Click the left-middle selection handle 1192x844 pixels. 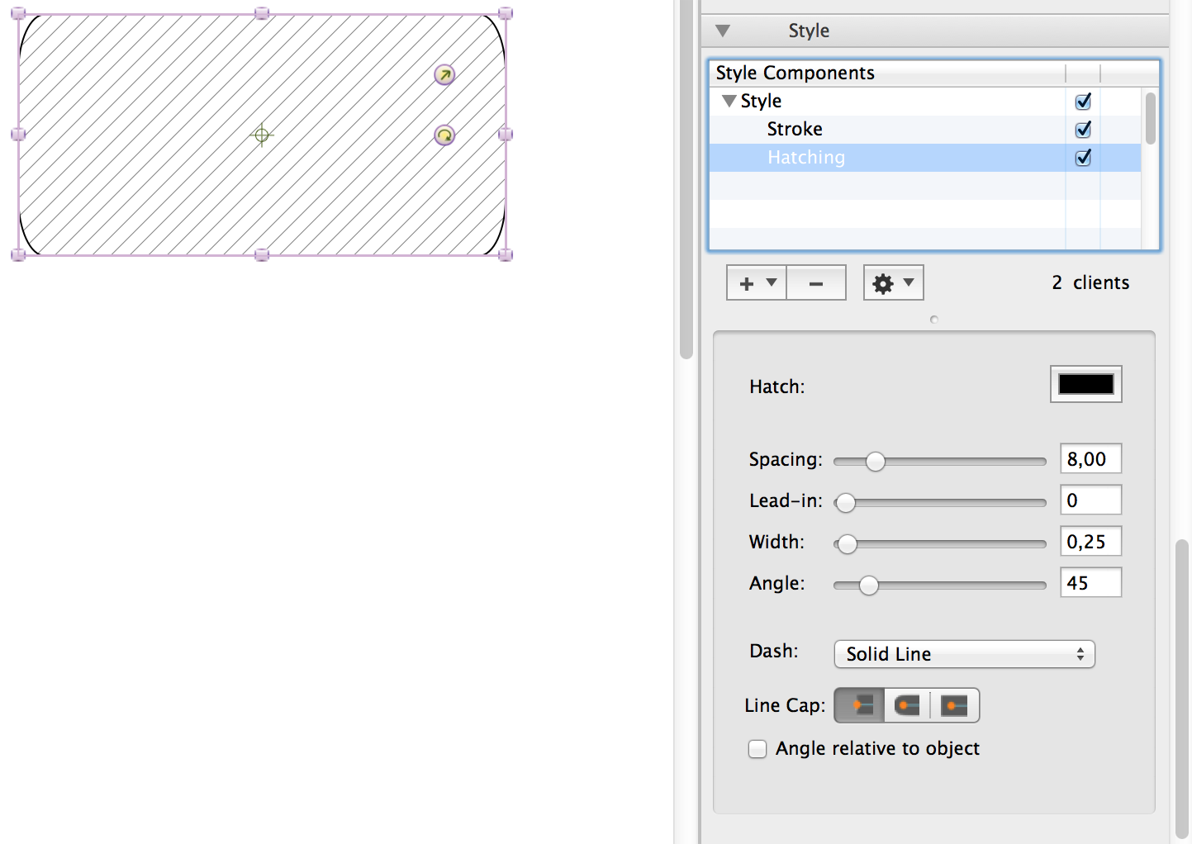[x=18, y=135]
